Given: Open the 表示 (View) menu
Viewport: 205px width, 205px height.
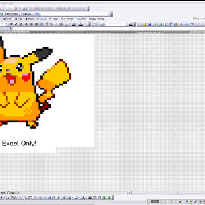Looking at the screenshot, I should pos(7,19).
